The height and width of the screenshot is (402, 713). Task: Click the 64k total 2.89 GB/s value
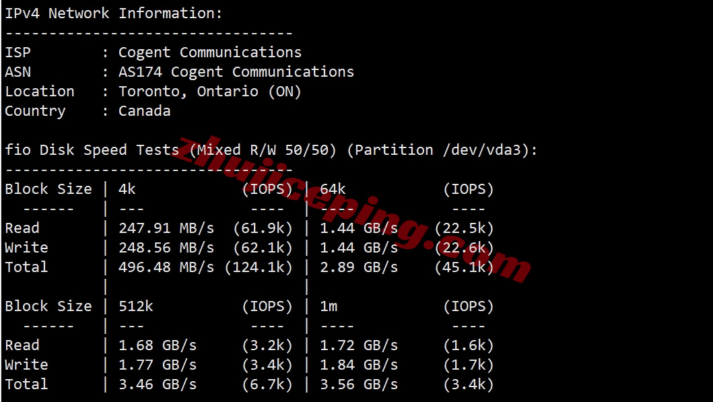359,267
